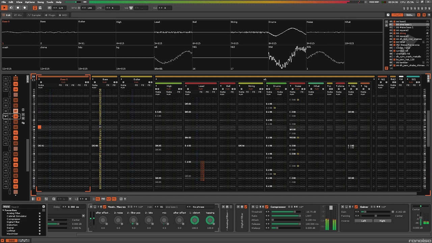Collapse the Lead track group arrow

point(186,86)
